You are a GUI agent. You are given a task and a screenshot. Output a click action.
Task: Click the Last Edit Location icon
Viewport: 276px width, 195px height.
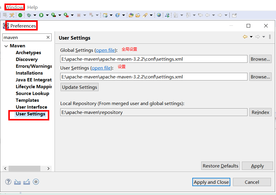[200, 15]
